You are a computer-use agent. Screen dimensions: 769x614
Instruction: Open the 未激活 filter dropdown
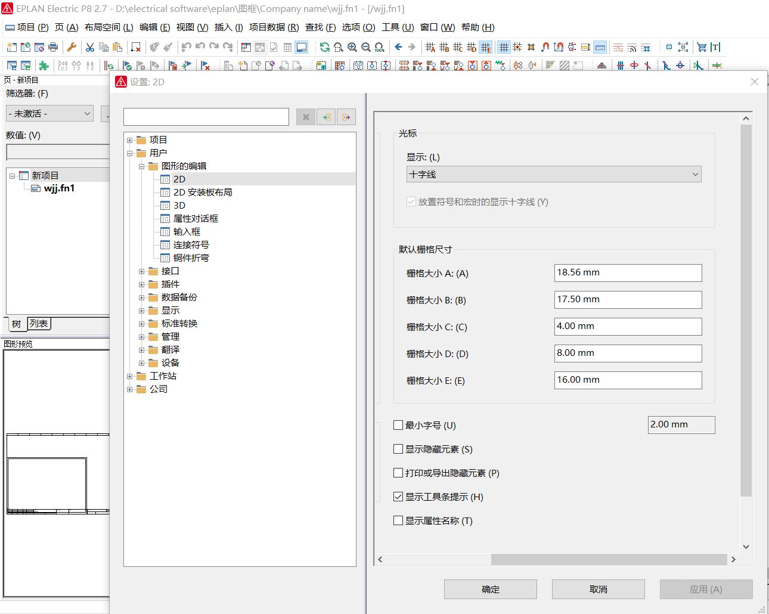pos(50,113)
